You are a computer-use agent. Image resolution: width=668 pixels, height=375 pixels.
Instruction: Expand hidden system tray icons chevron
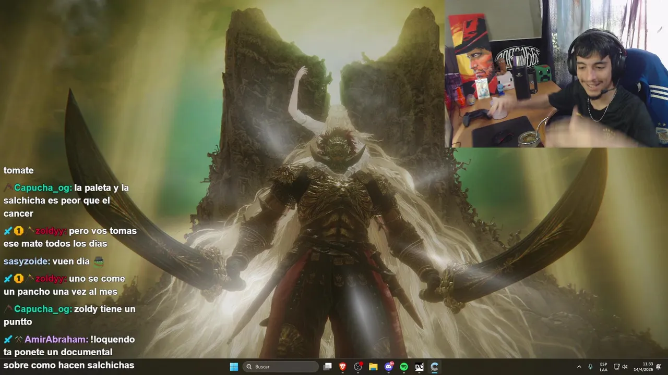tap(579, 367)
